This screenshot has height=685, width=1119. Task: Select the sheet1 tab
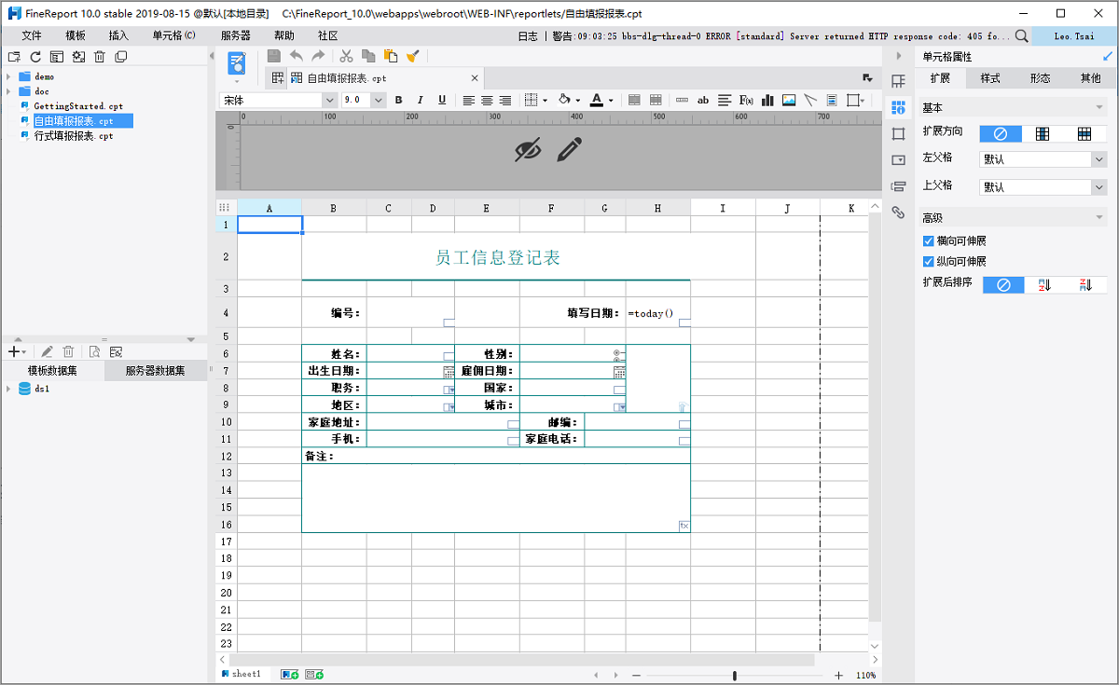(241, 674)
